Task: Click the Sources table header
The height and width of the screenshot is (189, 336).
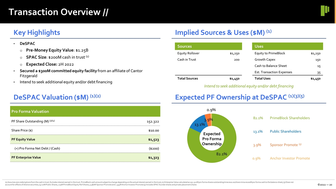Action: click(208, 46)
